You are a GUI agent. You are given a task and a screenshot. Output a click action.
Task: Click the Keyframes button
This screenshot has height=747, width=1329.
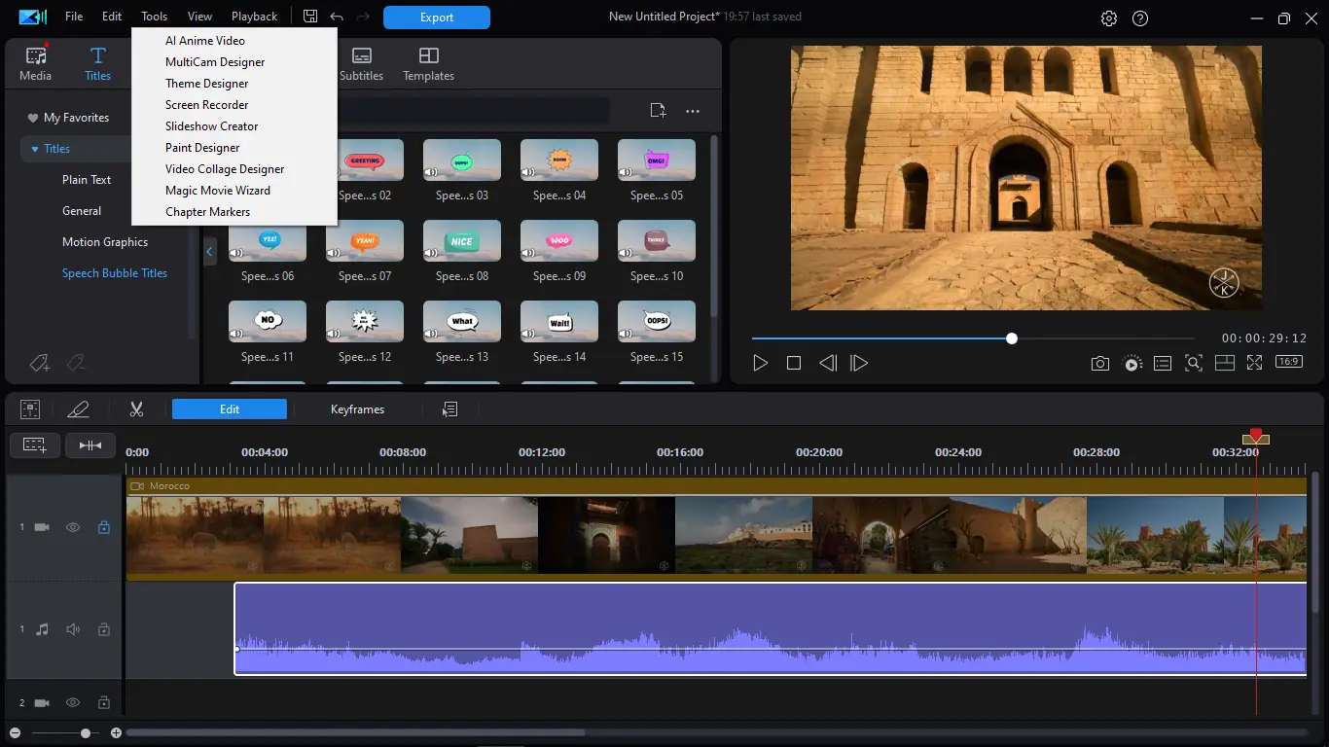357,409
